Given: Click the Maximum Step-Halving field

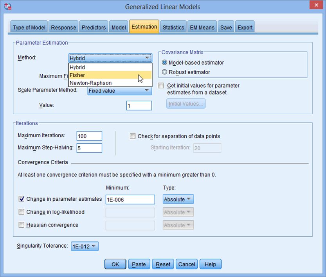Looking at the screenshot, I should [x=89, y=148].
